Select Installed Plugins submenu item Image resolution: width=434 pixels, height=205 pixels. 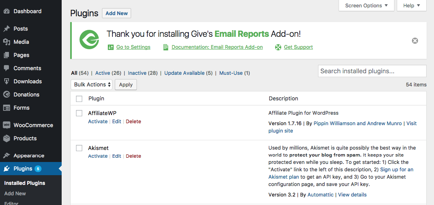[25, 183]
